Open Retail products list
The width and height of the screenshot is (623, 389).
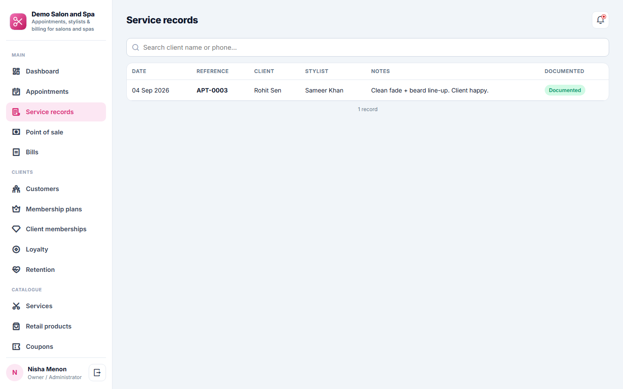point(56,326)
